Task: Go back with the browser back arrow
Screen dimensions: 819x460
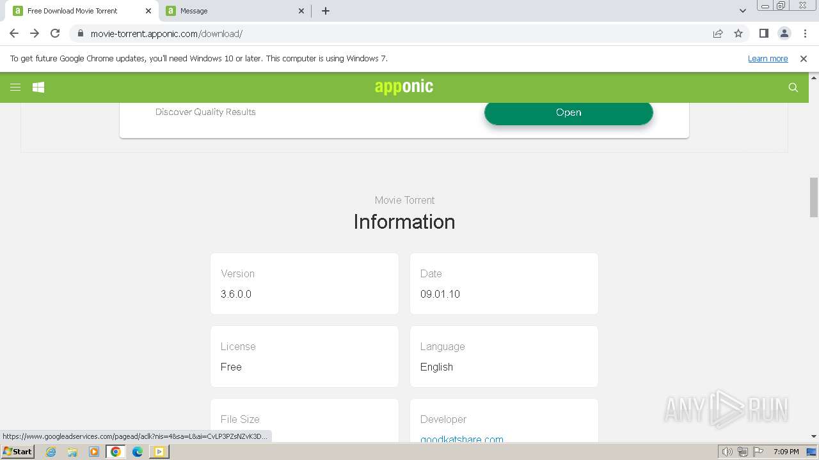Action: [x=14, y=33]
